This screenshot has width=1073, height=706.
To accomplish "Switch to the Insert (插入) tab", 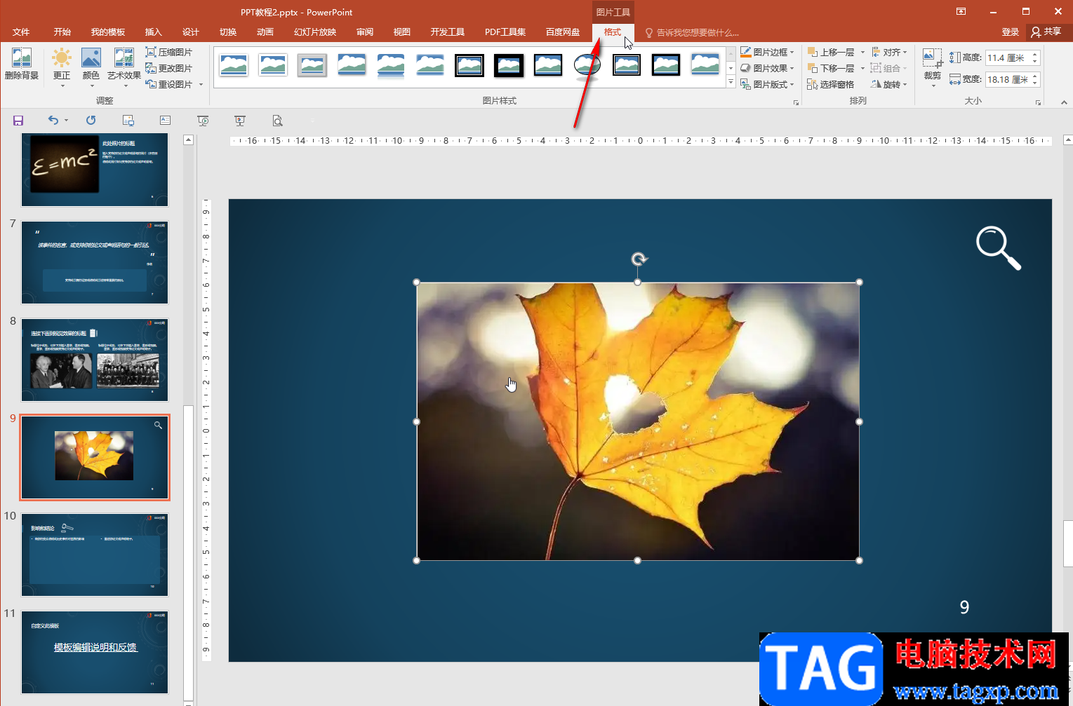I will tap(153, 32).
